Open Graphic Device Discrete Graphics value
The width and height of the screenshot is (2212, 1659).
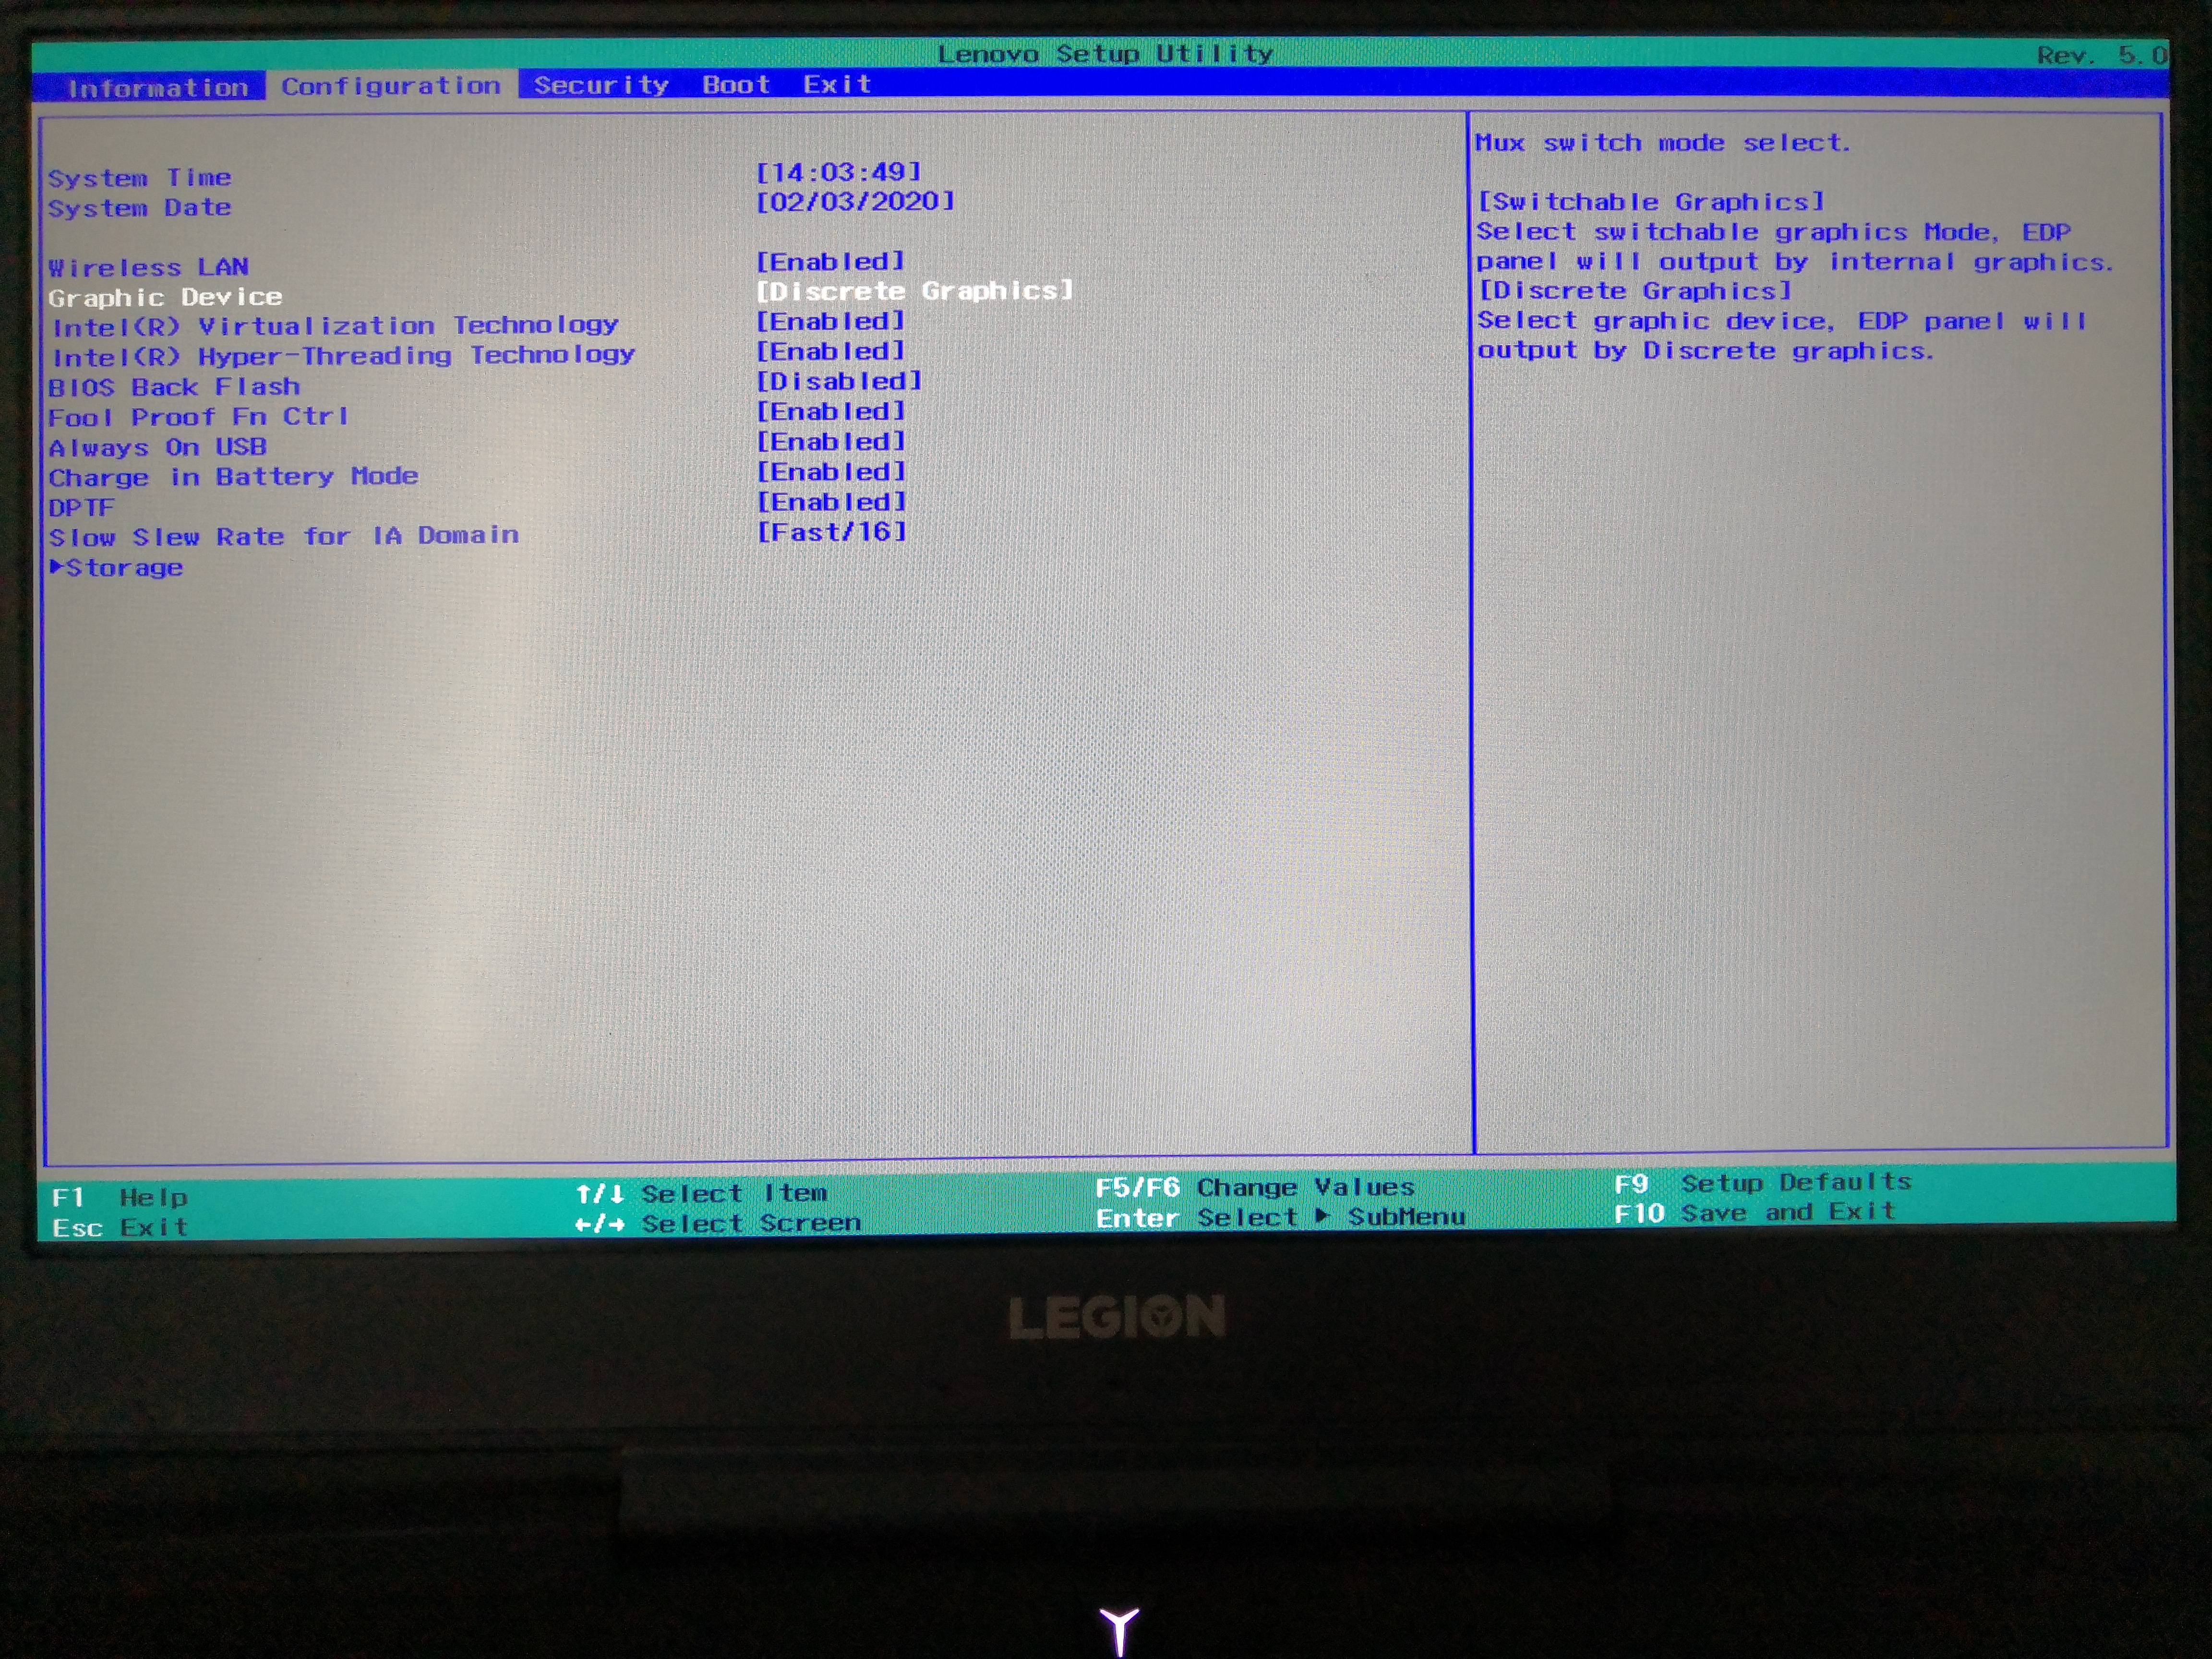click(914, 291)
